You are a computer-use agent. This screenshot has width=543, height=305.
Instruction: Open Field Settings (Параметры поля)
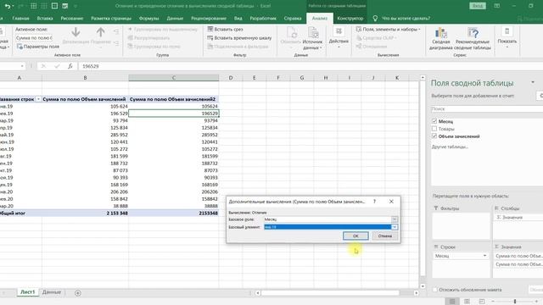pos(37,47)
